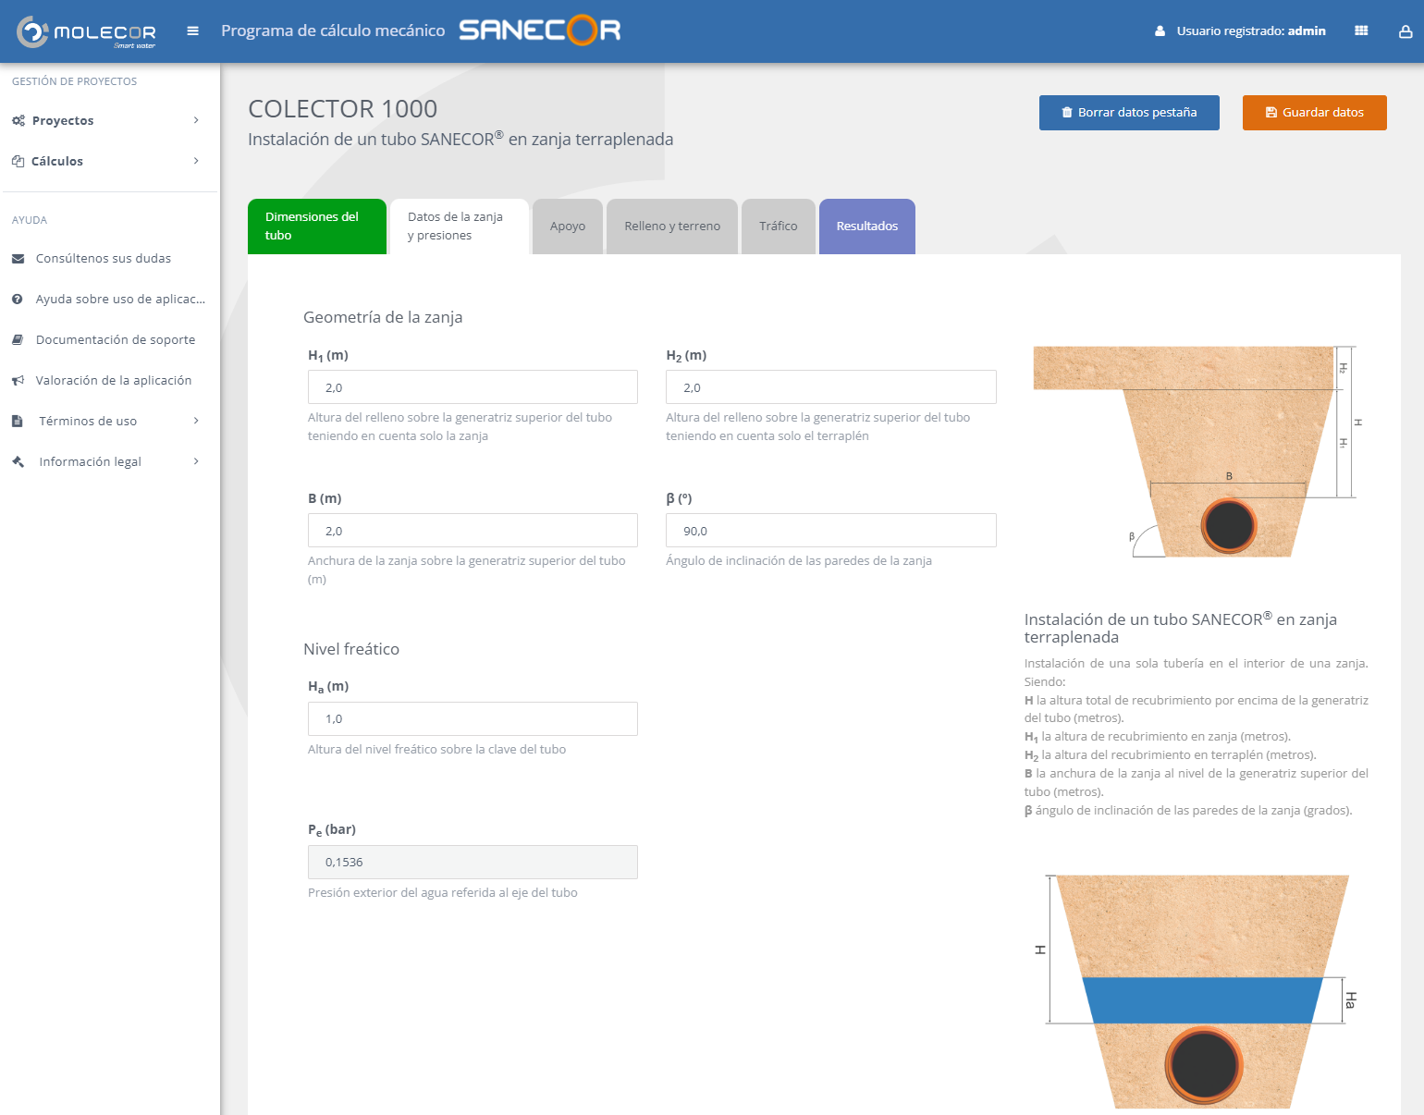This screenshot has width=1424, height=1115.
Task: Click the Geometría de la zanja heading
Action: click(383, 317)
